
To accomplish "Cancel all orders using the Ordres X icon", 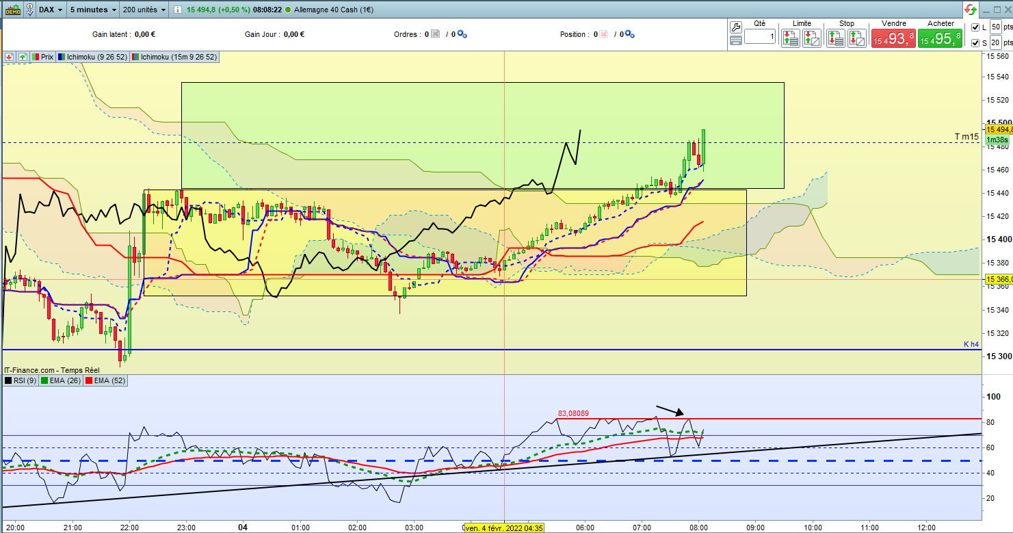I will click(435, 34).
